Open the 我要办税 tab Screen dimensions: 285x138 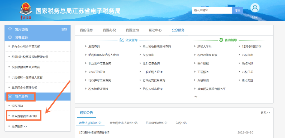pos(109,30)
